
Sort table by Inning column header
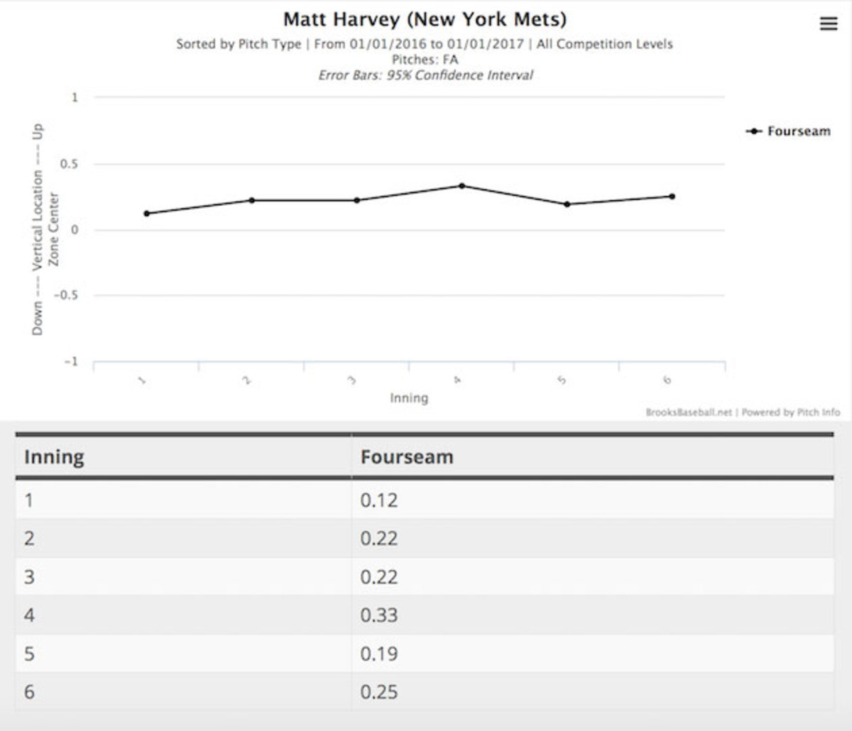54,457
